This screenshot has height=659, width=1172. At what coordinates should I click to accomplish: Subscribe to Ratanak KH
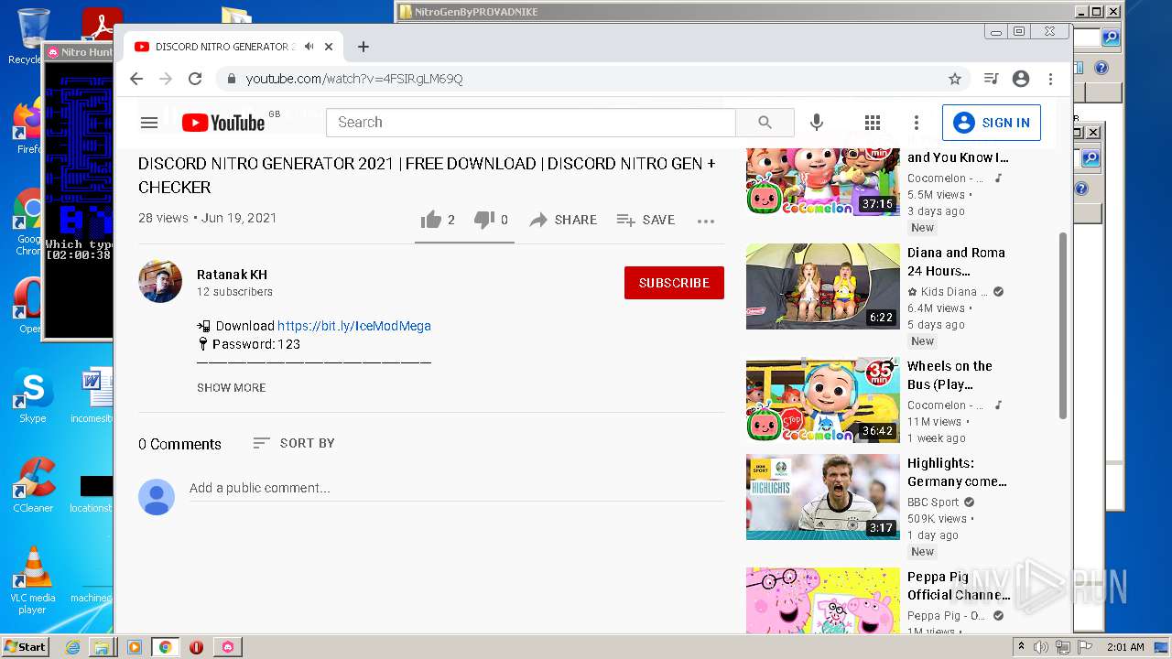(674, 283)
